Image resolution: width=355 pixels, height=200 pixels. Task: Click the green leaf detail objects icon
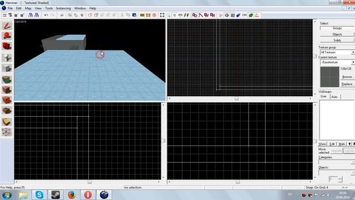[251, 15]
